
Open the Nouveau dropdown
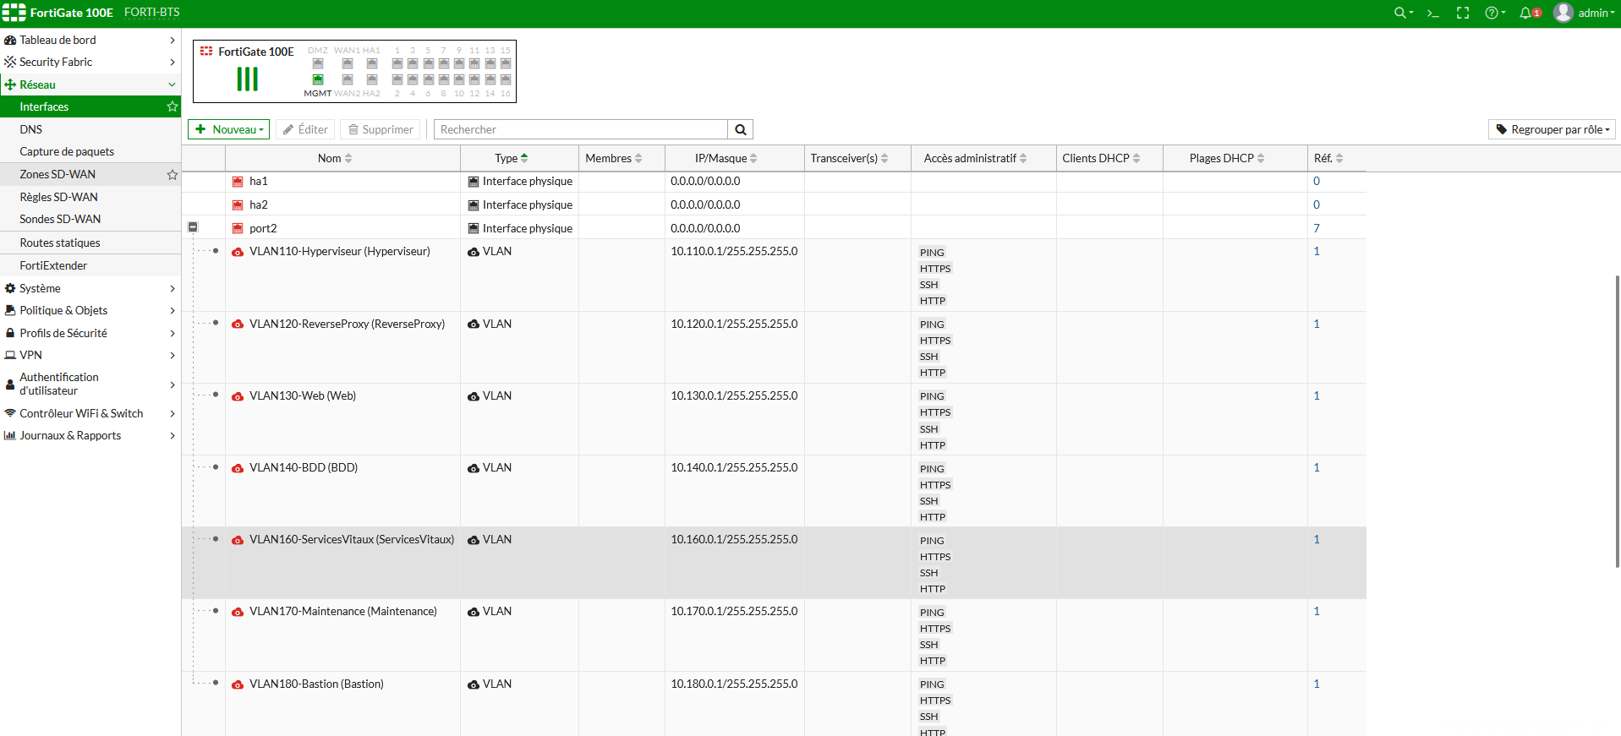(228, 129)
